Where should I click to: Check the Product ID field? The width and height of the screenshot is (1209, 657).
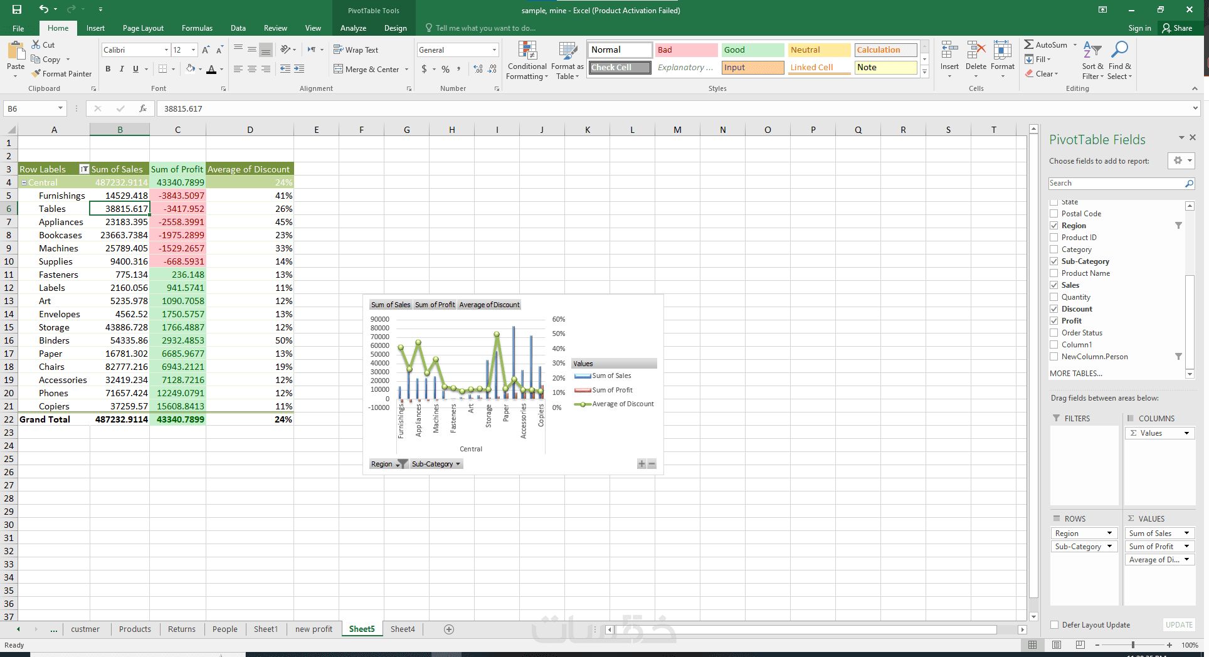(x=1054, y=238)
